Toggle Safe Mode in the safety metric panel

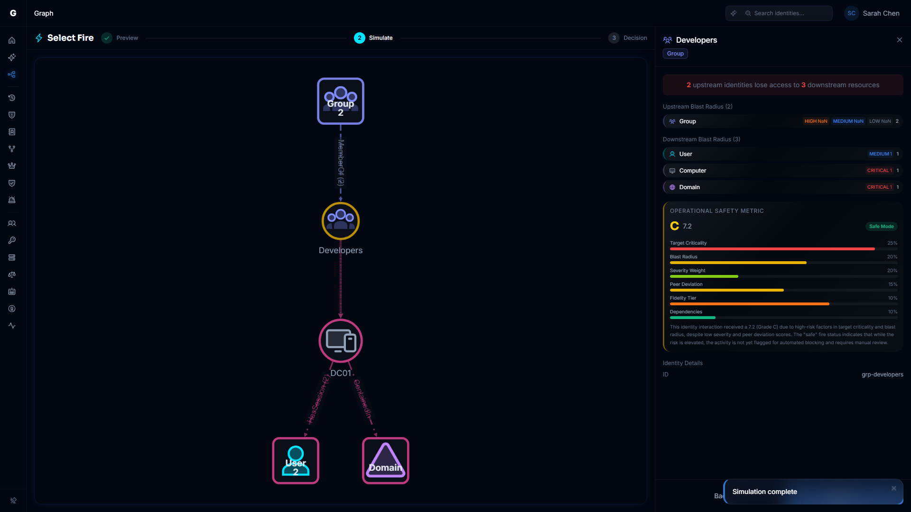881,226
